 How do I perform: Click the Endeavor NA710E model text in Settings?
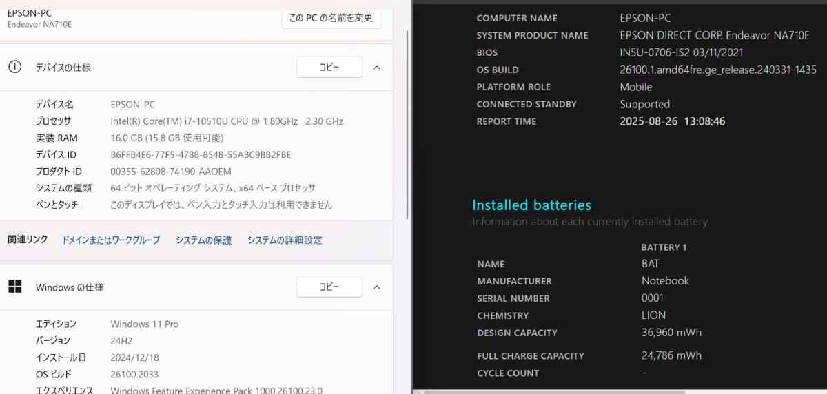(x=39, y=24)
